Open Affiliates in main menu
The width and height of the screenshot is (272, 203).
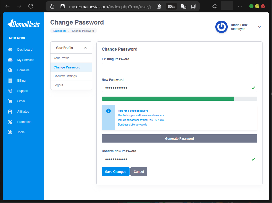[23, 112]
